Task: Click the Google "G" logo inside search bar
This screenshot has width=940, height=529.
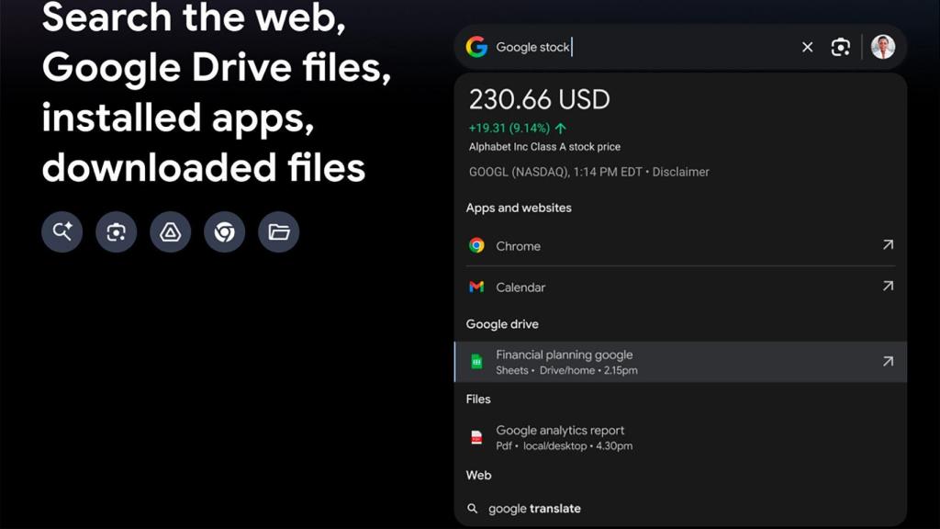Action: (477, 47)
